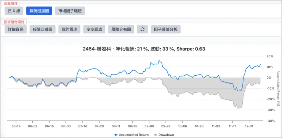
Task: Click the 08-25 x-axis date label
Action: [x=133, y=126]
